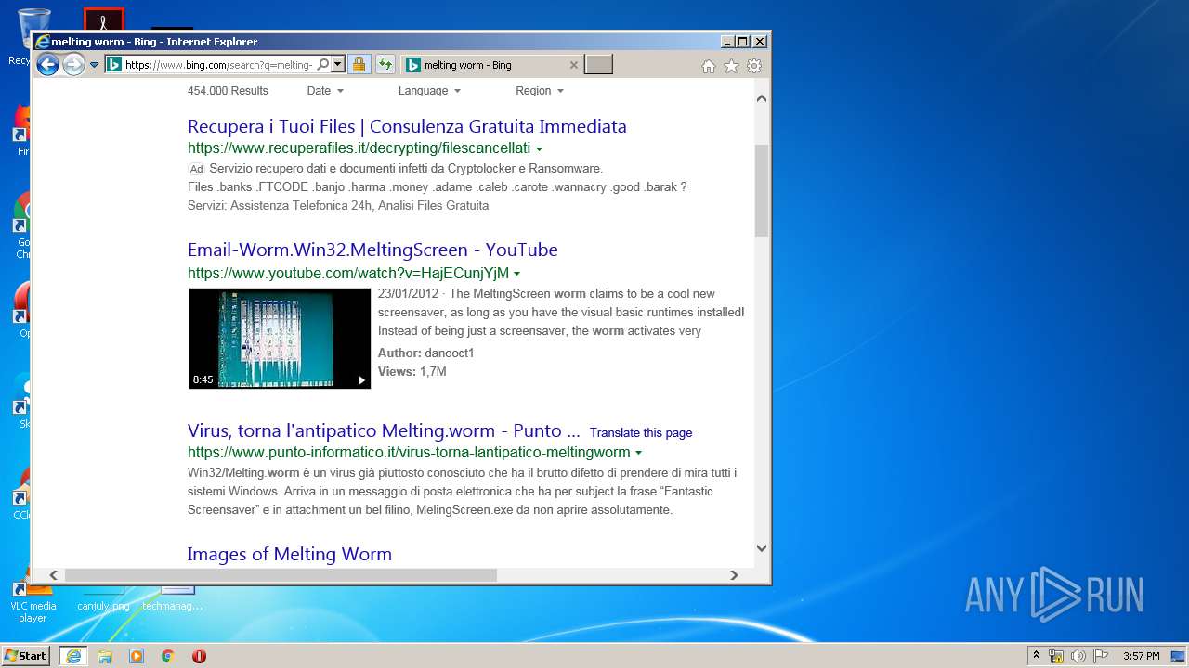1189x668 pixels.
Task: Click the red Opera taskbar icon
Action: pyautogui.click(x=199, y=656)
